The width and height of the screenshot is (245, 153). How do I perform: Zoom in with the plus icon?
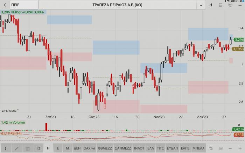[x=240, y=148]
